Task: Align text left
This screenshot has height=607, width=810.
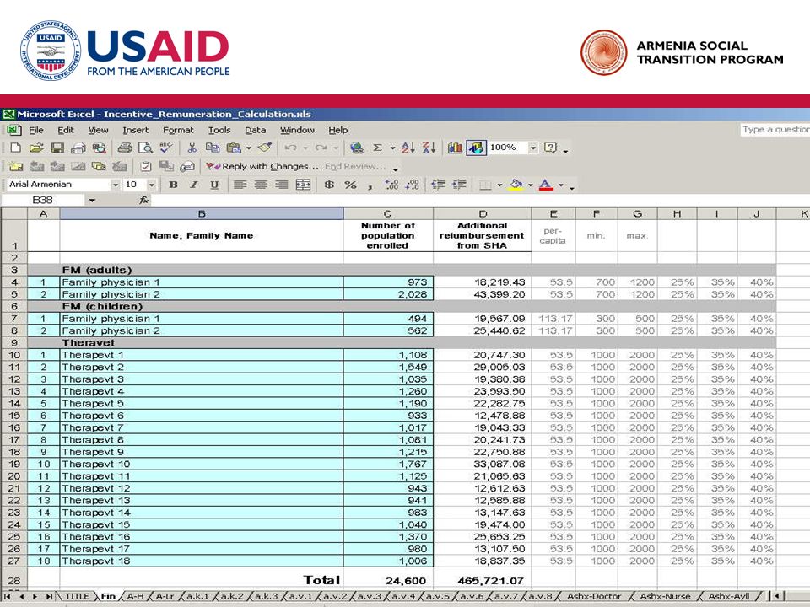Action: (240, 185)
